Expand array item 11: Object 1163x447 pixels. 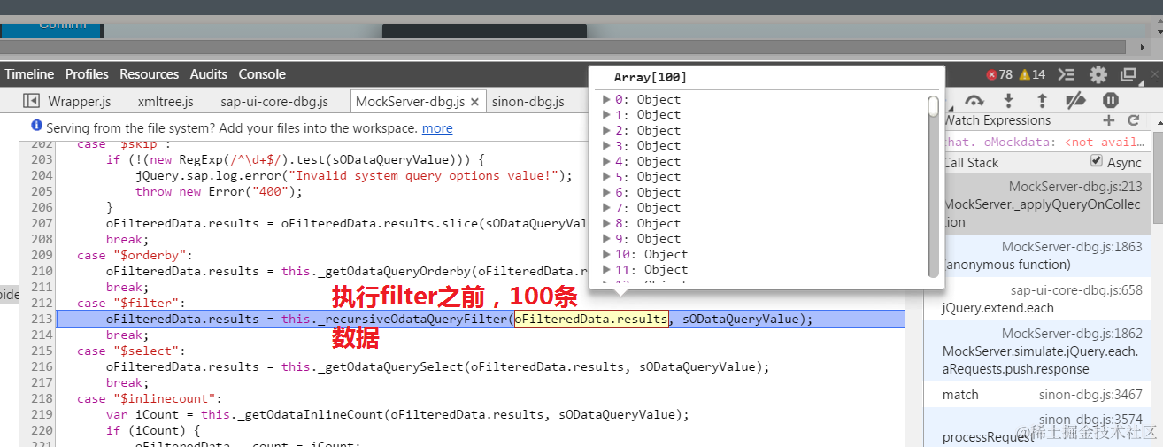[606, 270]
